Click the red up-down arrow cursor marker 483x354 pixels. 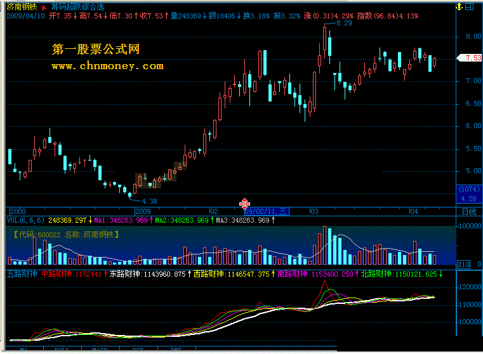pos(244,204)
